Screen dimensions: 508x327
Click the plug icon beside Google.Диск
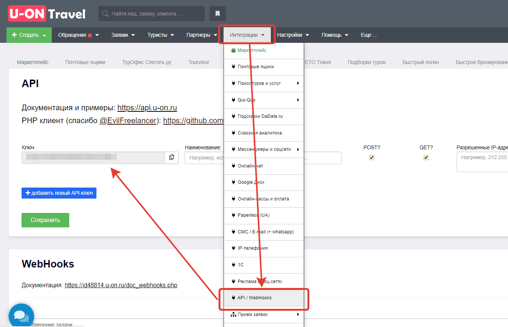click(233, 182)
